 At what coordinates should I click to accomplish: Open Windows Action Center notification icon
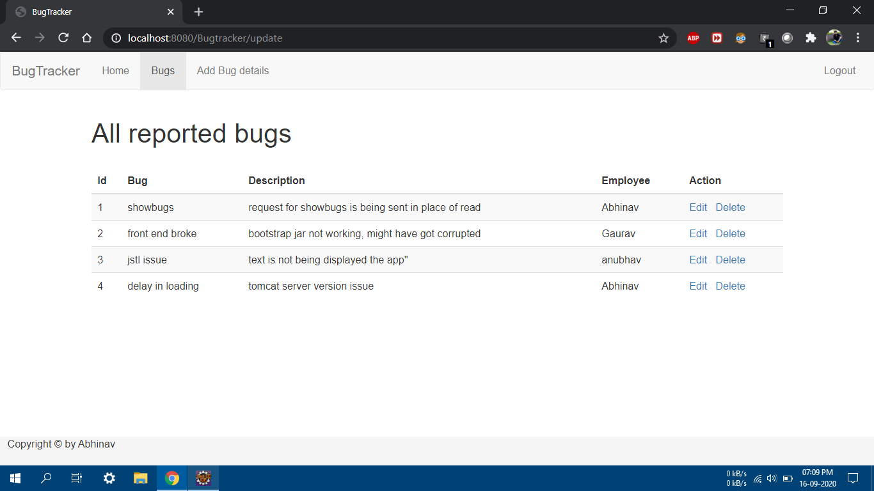[852, 478]
